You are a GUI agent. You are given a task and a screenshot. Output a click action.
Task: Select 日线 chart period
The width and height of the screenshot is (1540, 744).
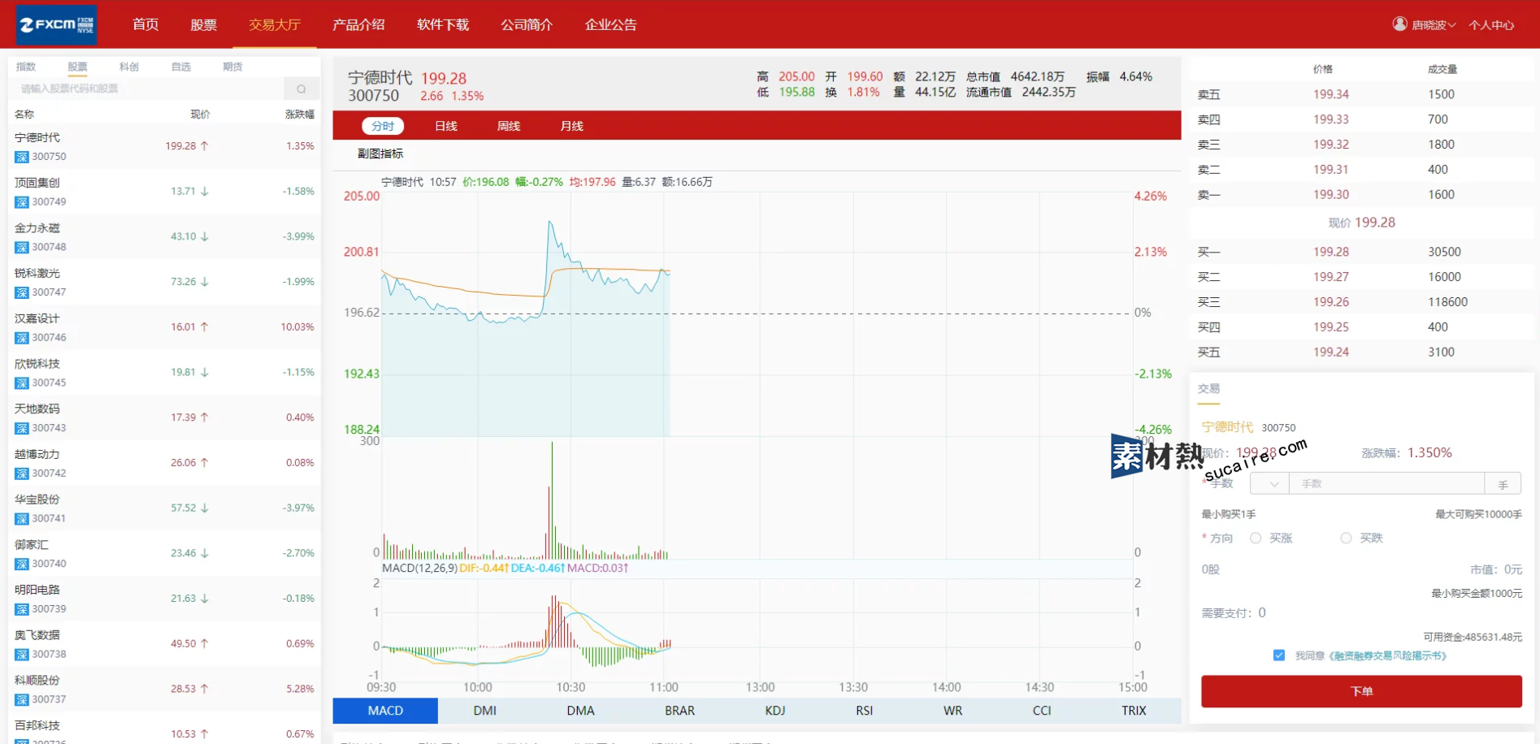tap(446, 126)
